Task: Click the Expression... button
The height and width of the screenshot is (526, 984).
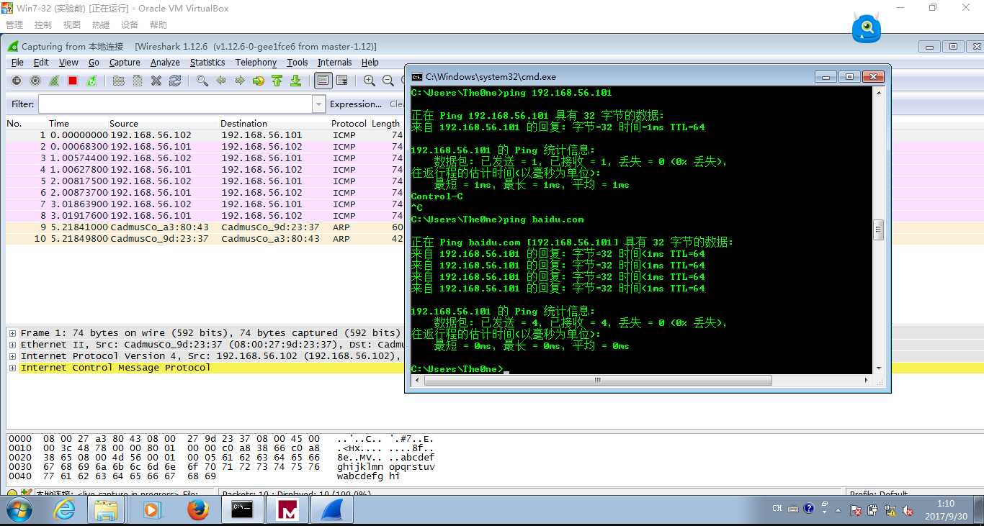Action: pyautogui.click(x=356, y=104)
